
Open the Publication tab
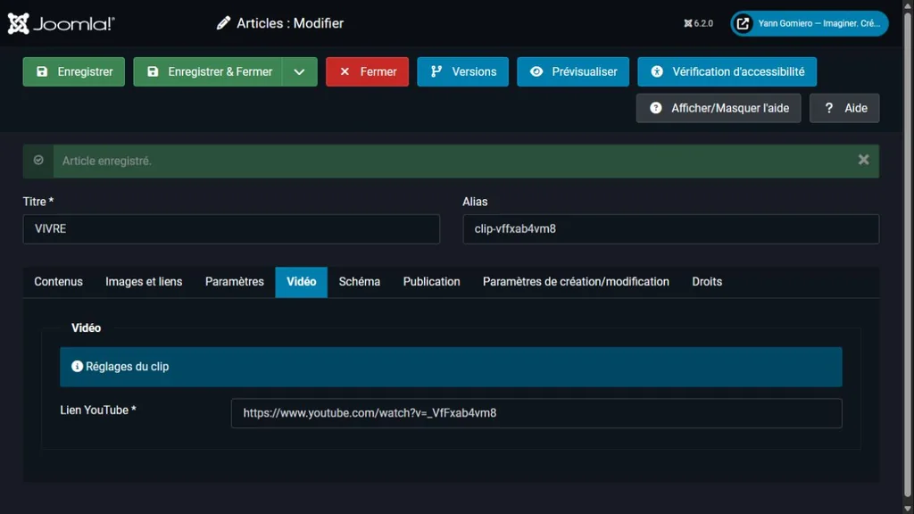coord(431,282)
